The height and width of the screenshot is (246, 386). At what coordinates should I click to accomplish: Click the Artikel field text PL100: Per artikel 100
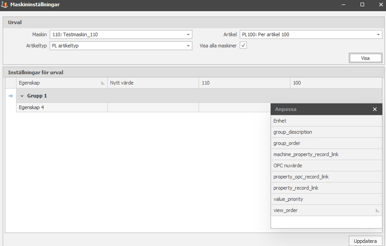265,34
